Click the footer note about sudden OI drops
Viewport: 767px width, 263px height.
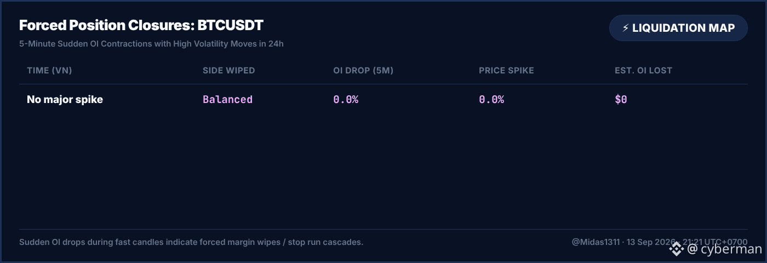(191, 242)
